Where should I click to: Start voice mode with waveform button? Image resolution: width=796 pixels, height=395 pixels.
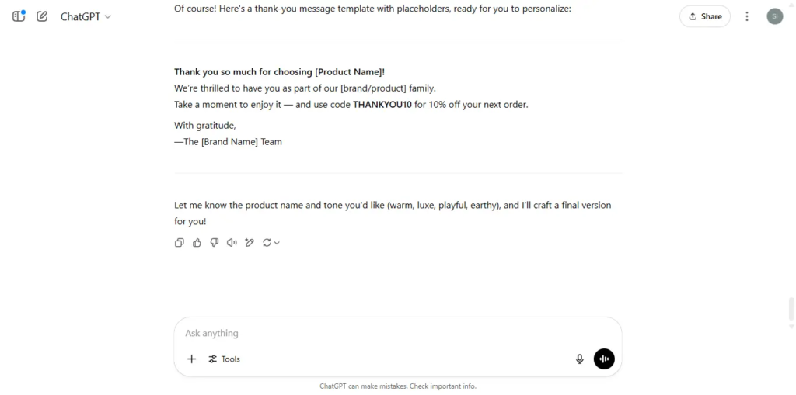click(x=604, y=359)
